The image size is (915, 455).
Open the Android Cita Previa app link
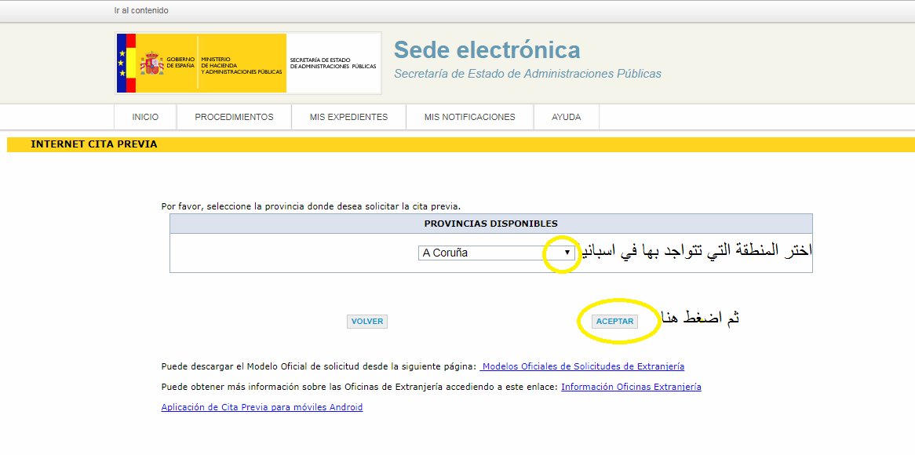coord(261,407)
